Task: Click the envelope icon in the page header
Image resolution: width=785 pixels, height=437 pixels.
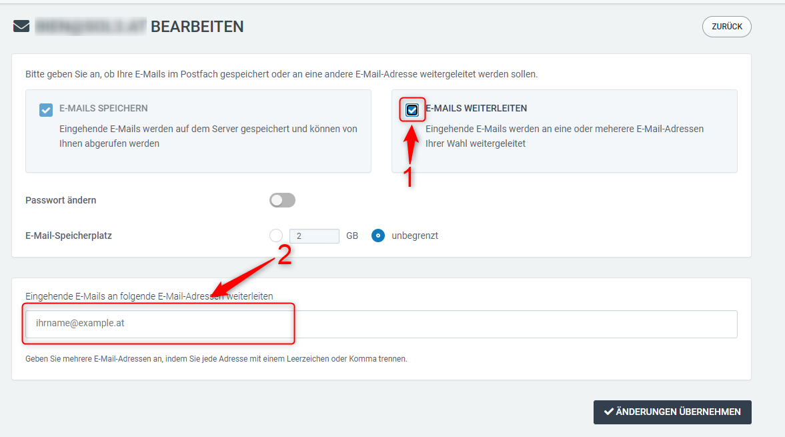Action: click(x=21, y=27)
